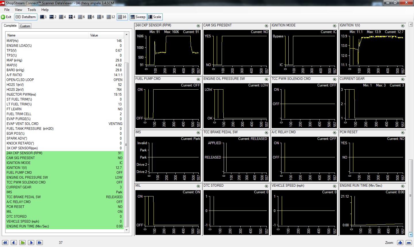Viewport: 414px width, 247px height.
Task: Toggle the CAM SIG PRESENT graph option button
Action: pos(267,26)
